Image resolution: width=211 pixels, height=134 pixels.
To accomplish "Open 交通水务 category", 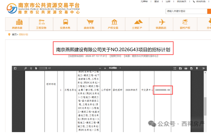I will coord(65,24).
